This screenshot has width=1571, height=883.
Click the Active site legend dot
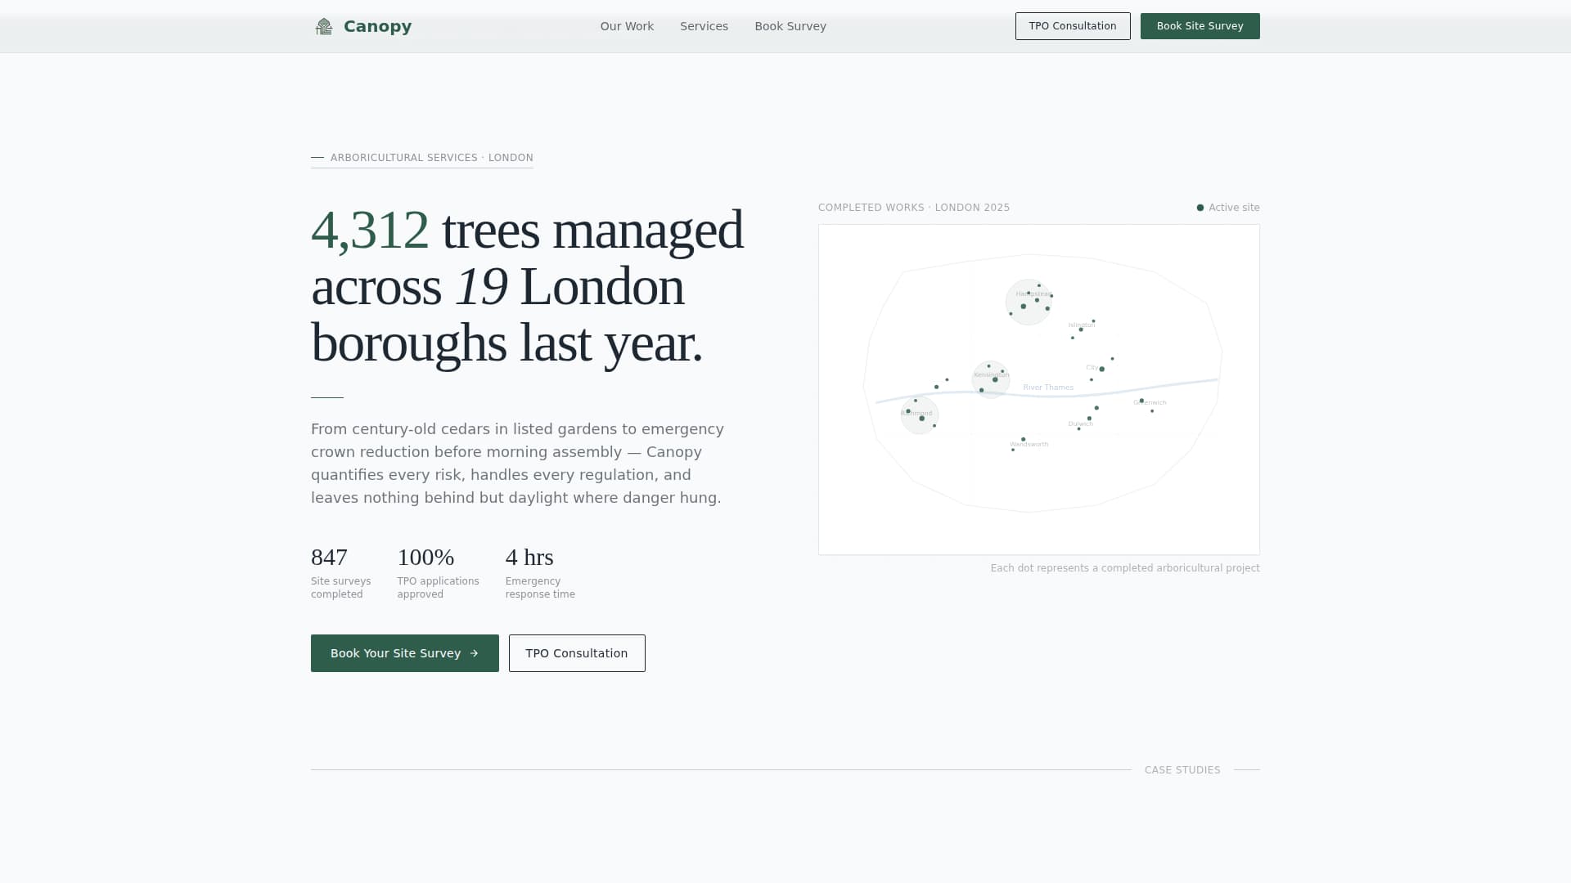tap(1200, 208)
